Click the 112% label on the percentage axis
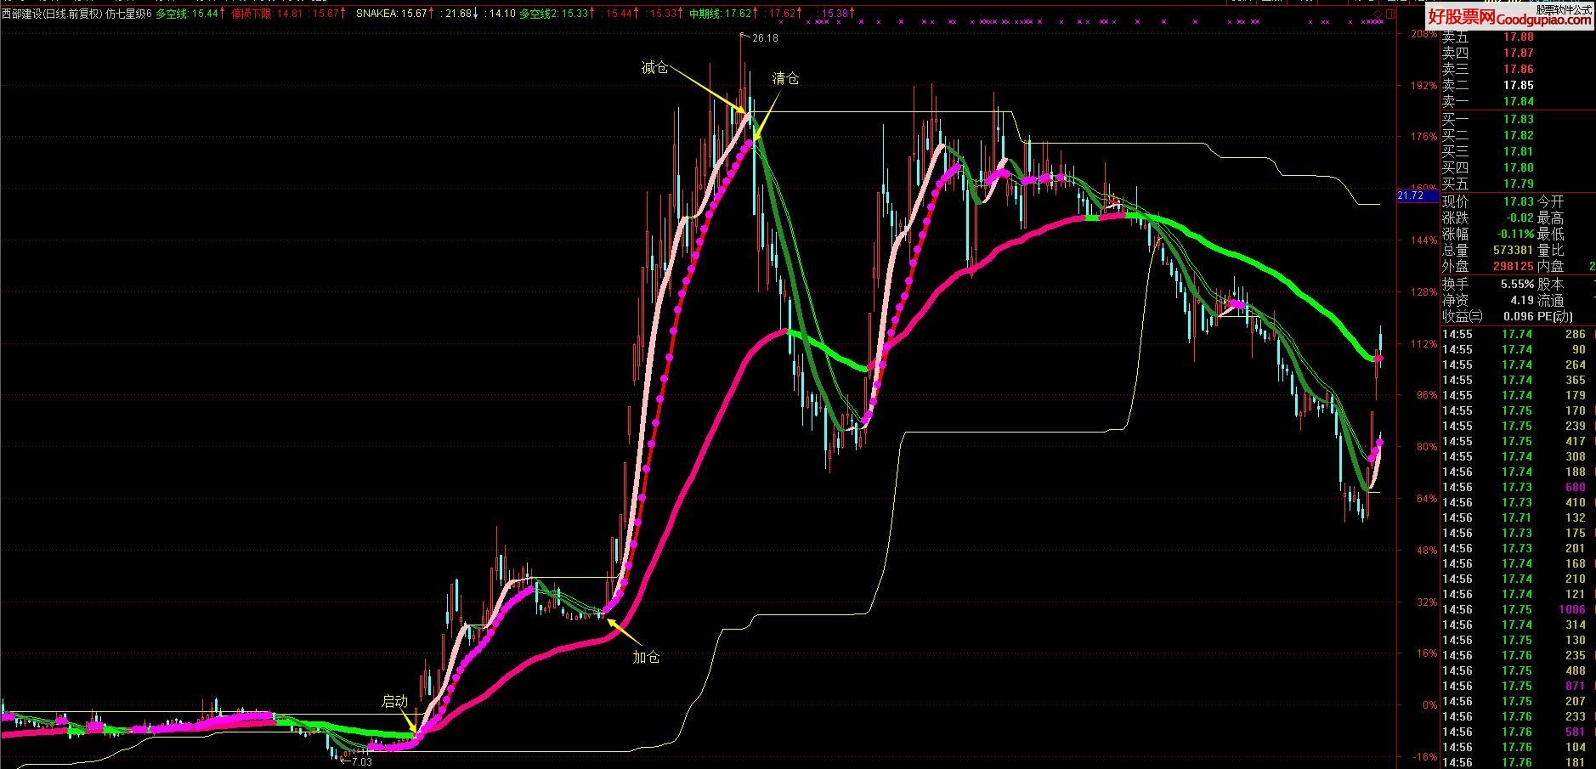Image resolution: width=1596 pixels, height=769 pixels. pos(1425,344)
